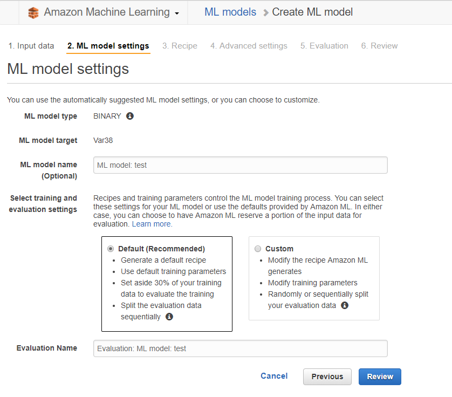Click 'Use default training parameters' bullet text
Image resolution: width=452 pixels, height=397 pixels.
click(173, 271)
